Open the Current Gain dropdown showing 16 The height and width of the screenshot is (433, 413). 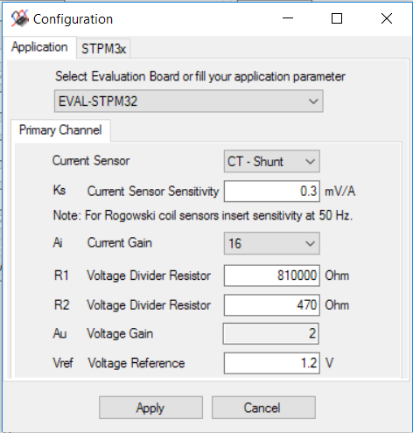(272, 243)
